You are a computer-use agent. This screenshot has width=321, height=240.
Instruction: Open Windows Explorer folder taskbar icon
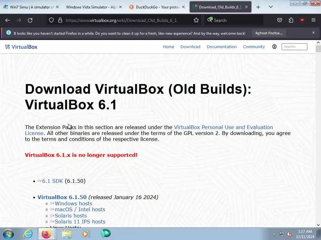coord(67,234)
